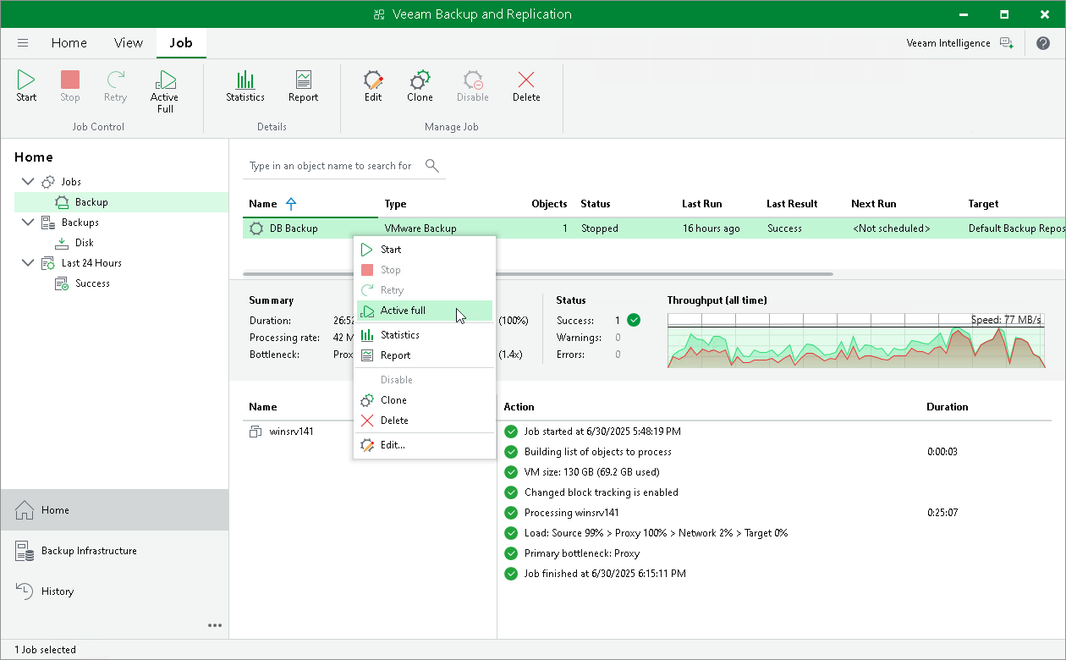Sort by the Target column header
This screenshot has height=660, width=1066.
point(984,204)
